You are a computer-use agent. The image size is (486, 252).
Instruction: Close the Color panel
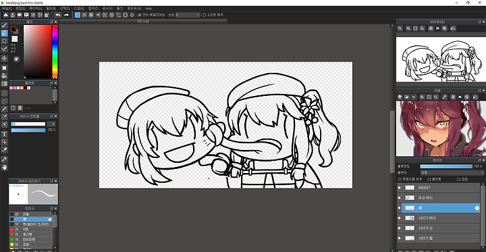(x=56, y=22)
